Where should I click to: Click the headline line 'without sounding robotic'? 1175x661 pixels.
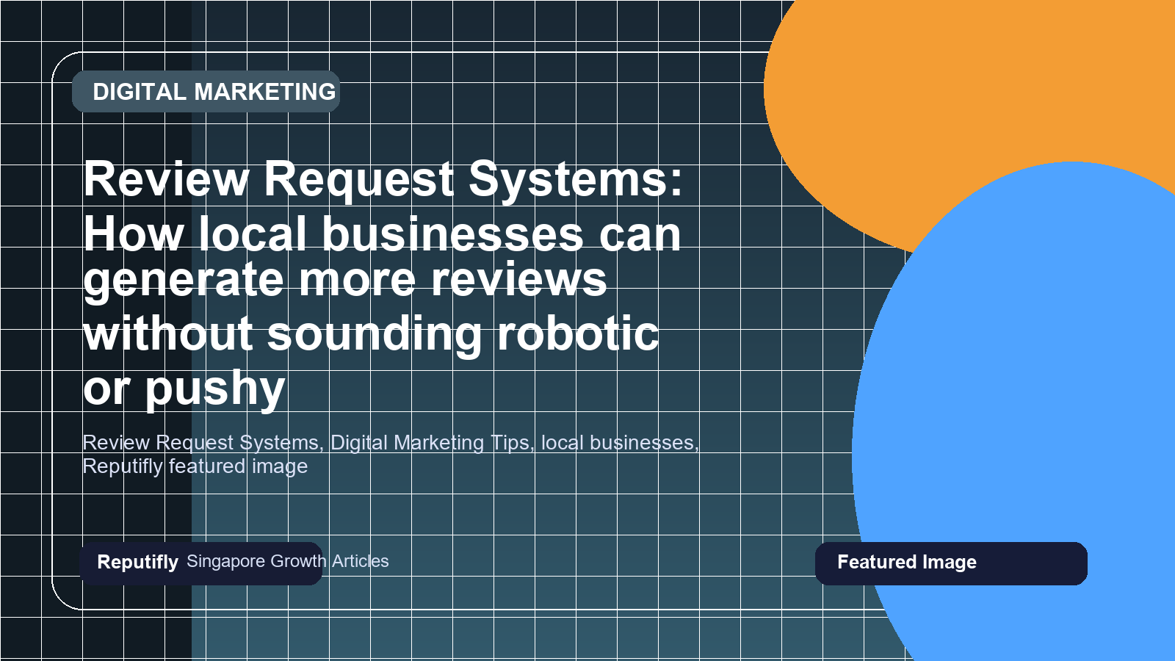coord(371,334)
